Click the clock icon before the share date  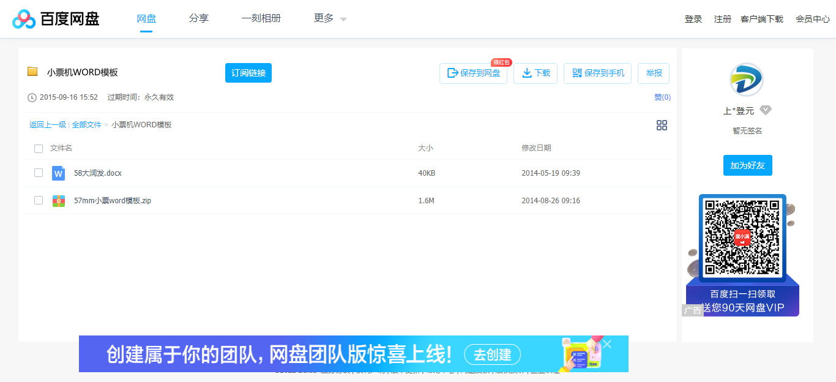point(31,97)
